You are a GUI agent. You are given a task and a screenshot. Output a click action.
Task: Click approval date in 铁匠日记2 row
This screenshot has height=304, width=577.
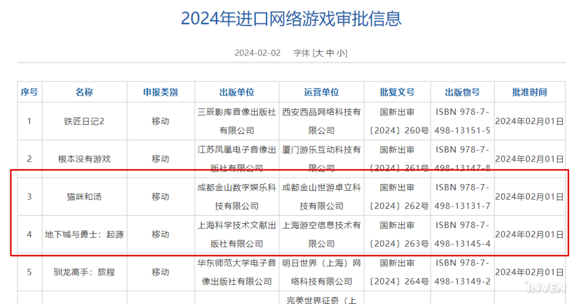[x=530, y=122]
